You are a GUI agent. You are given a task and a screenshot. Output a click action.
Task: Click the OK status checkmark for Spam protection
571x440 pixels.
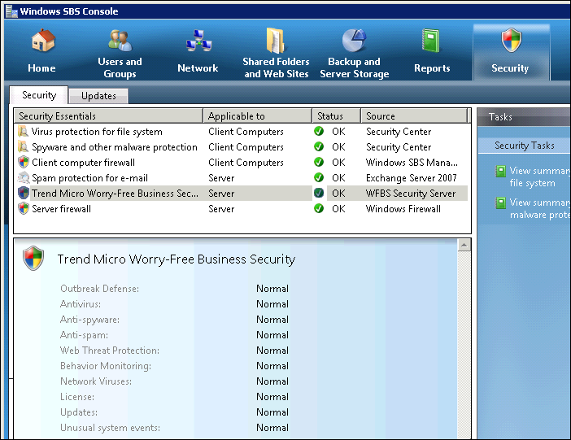[x=319, y=178]
